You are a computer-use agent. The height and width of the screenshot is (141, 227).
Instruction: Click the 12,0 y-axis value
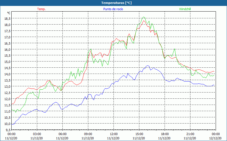click(x=8, y=99)
